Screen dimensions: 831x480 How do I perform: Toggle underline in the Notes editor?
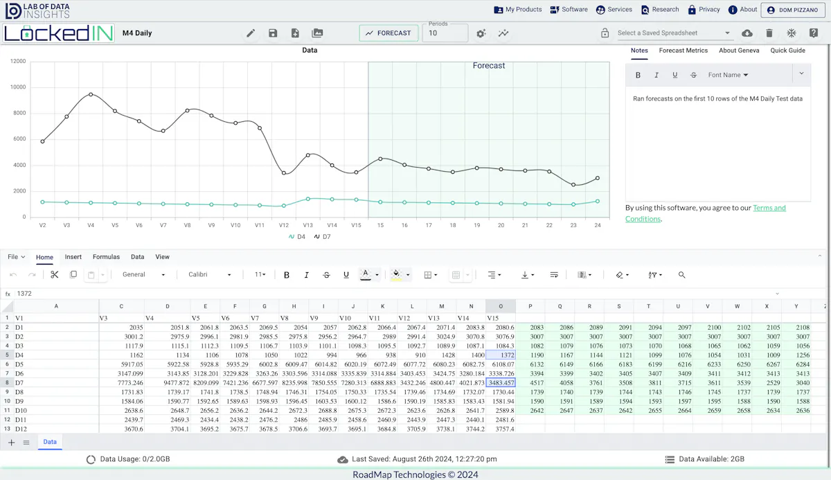tap(674, 75)
